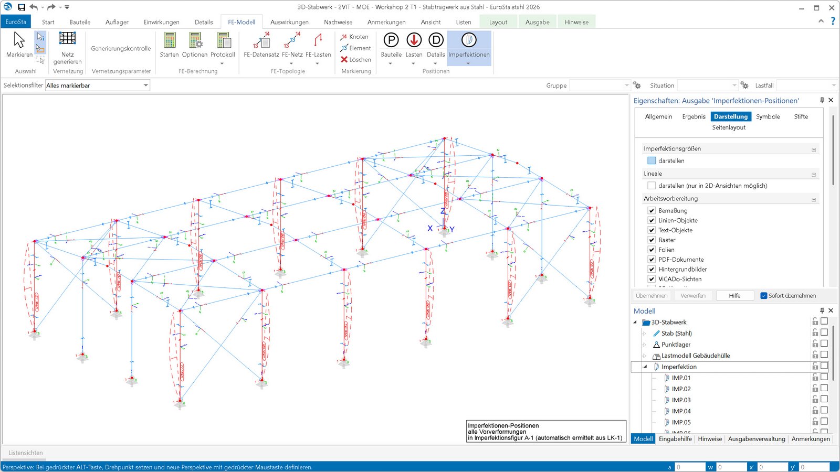Click the save icon in title bar
840x472 pixels.
22,7
